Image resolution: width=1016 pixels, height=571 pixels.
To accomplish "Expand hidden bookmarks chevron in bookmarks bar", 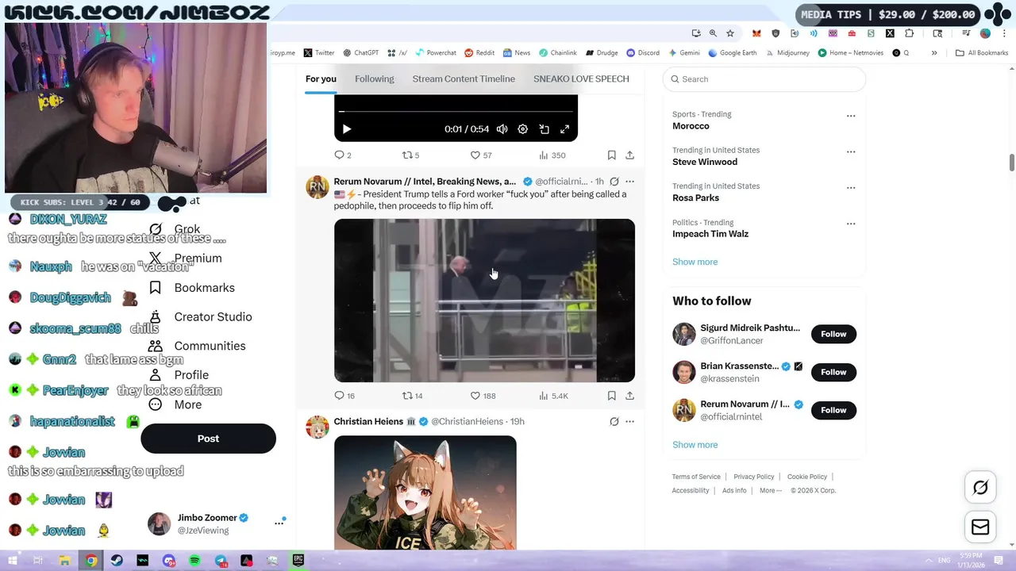I will (934, 53).
